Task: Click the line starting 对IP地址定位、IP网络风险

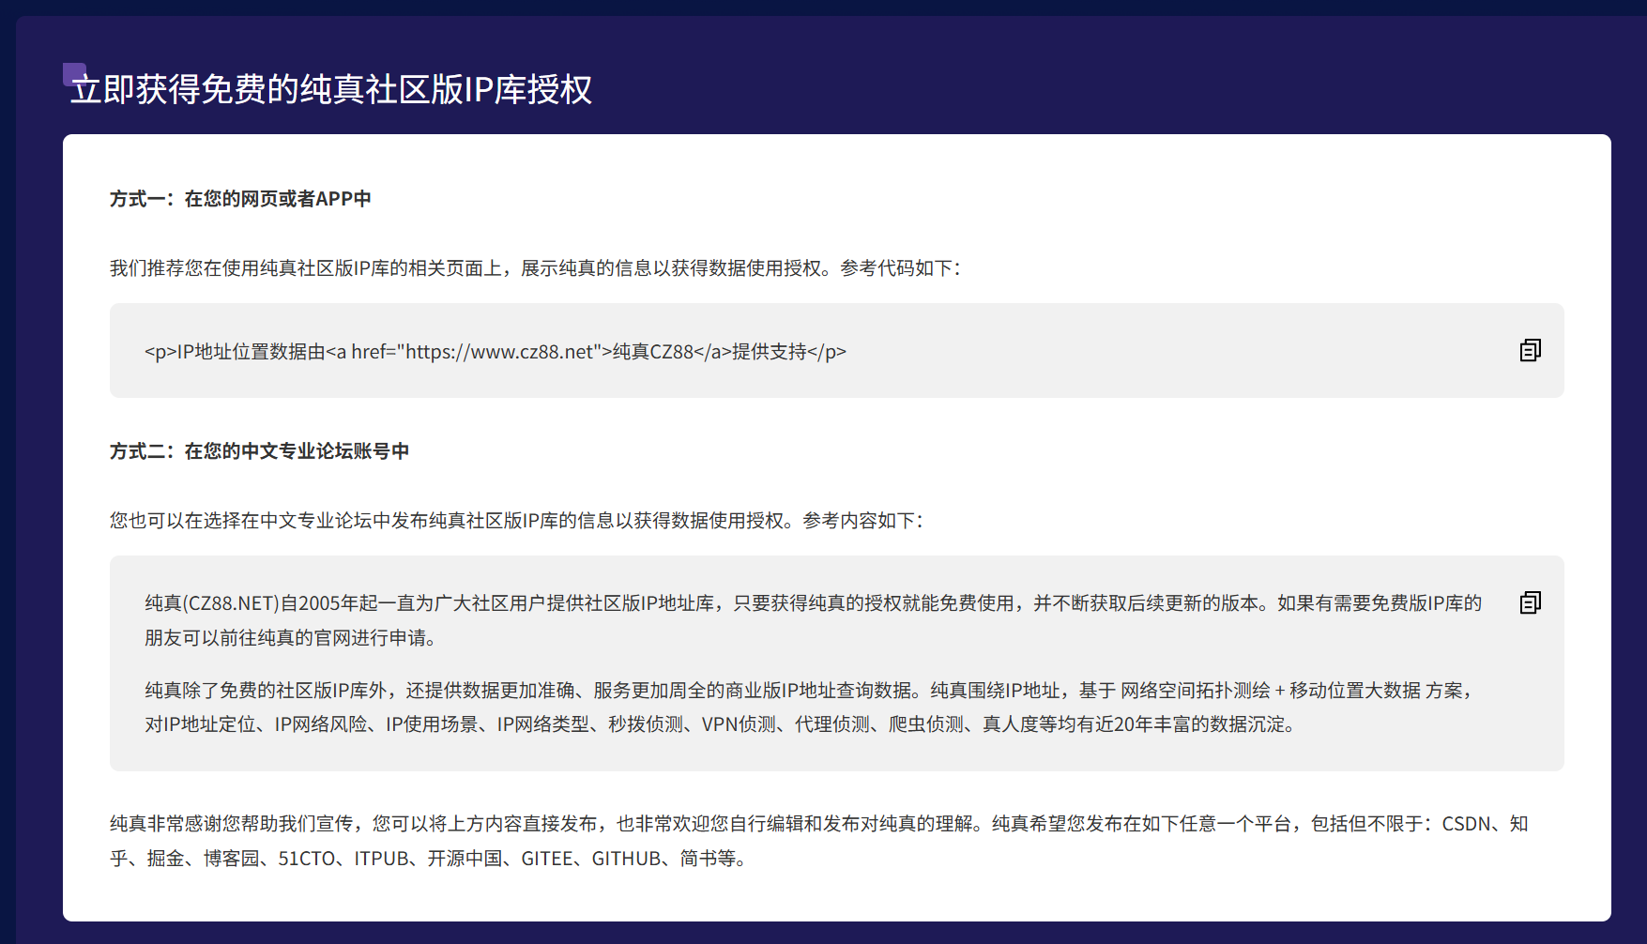Action: [x=722, y=724]
